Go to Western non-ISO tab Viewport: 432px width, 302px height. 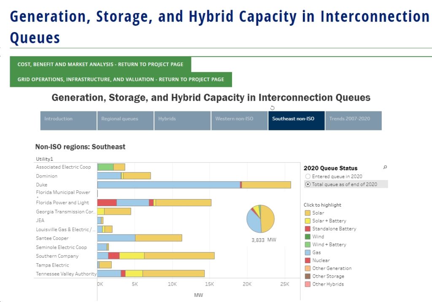(x=240, y=121)
